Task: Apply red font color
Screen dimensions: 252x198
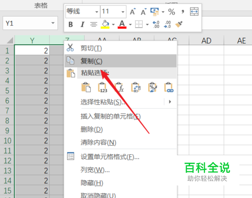Action: (x=122, y=25)
